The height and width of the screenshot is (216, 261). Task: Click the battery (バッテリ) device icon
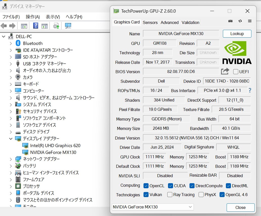click(x=18, y=166)
